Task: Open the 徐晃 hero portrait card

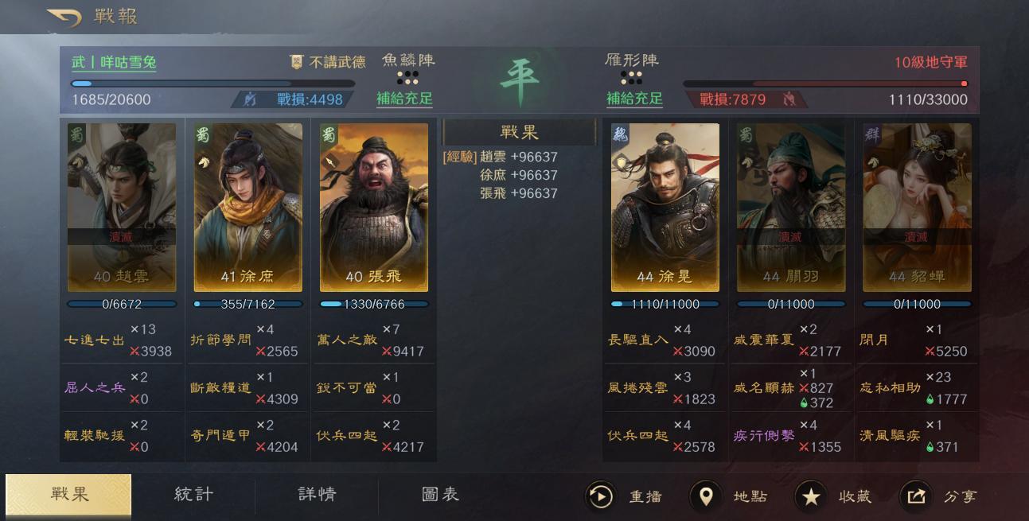Action: pyautogui.click(x=665, y=208)
